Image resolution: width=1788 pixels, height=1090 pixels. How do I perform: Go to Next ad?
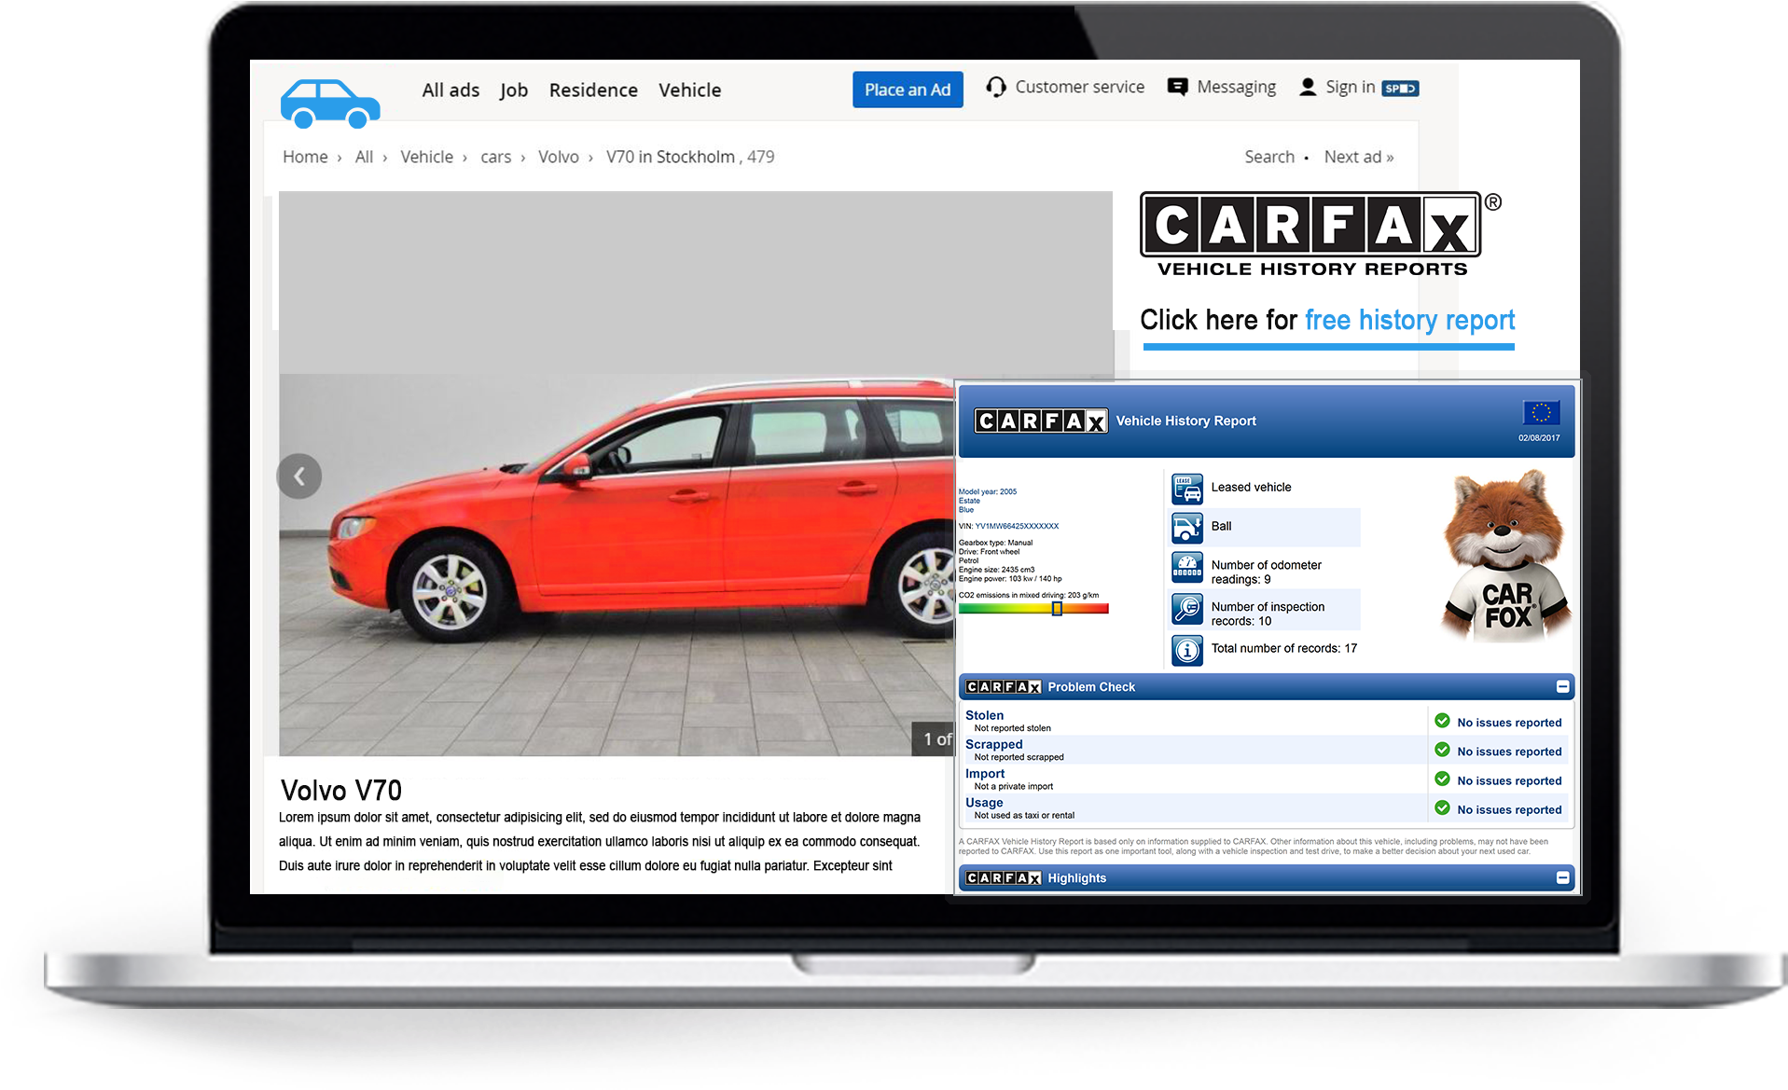point(1359,157)
